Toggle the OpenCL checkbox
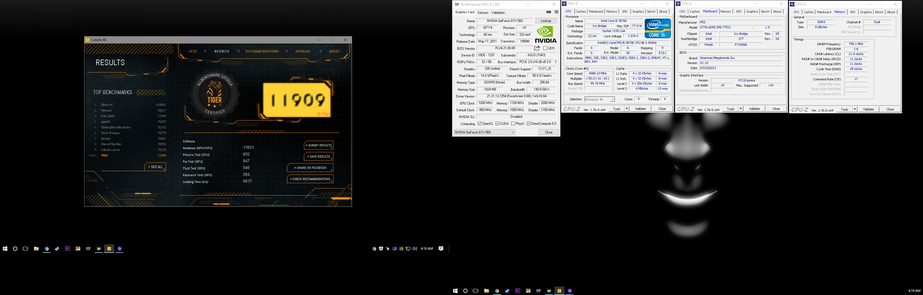 (480, 124)
